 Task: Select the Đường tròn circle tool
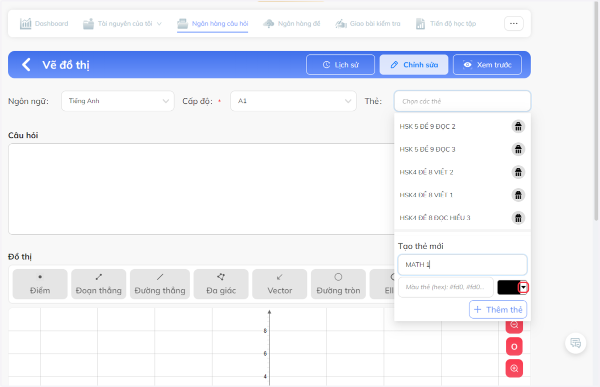tap(338, 284)
